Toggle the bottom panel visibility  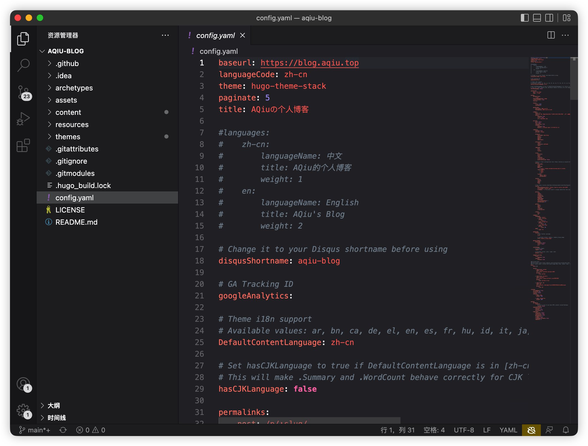537,18
